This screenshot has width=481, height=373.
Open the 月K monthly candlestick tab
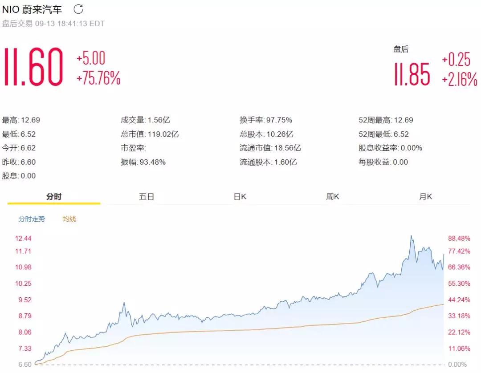tap(425, 197)
